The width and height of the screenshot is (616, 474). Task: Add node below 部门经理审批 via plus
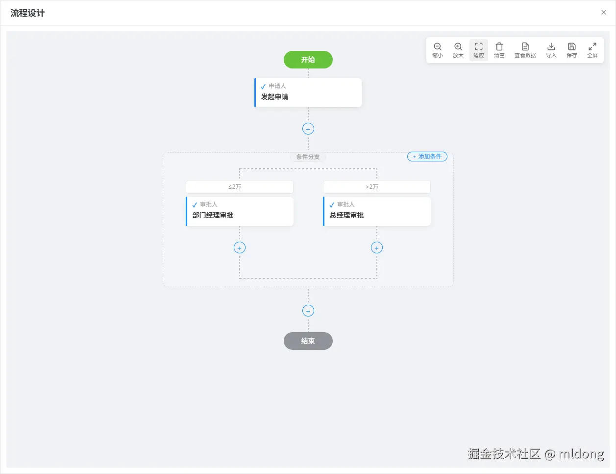240,248
